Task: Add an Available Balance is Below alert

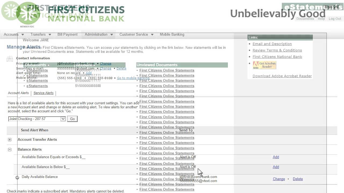Action: click(x=276, y=167)
